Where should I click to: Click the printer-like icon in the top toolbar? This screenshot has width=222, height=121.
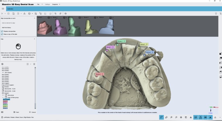click(66, 13)
